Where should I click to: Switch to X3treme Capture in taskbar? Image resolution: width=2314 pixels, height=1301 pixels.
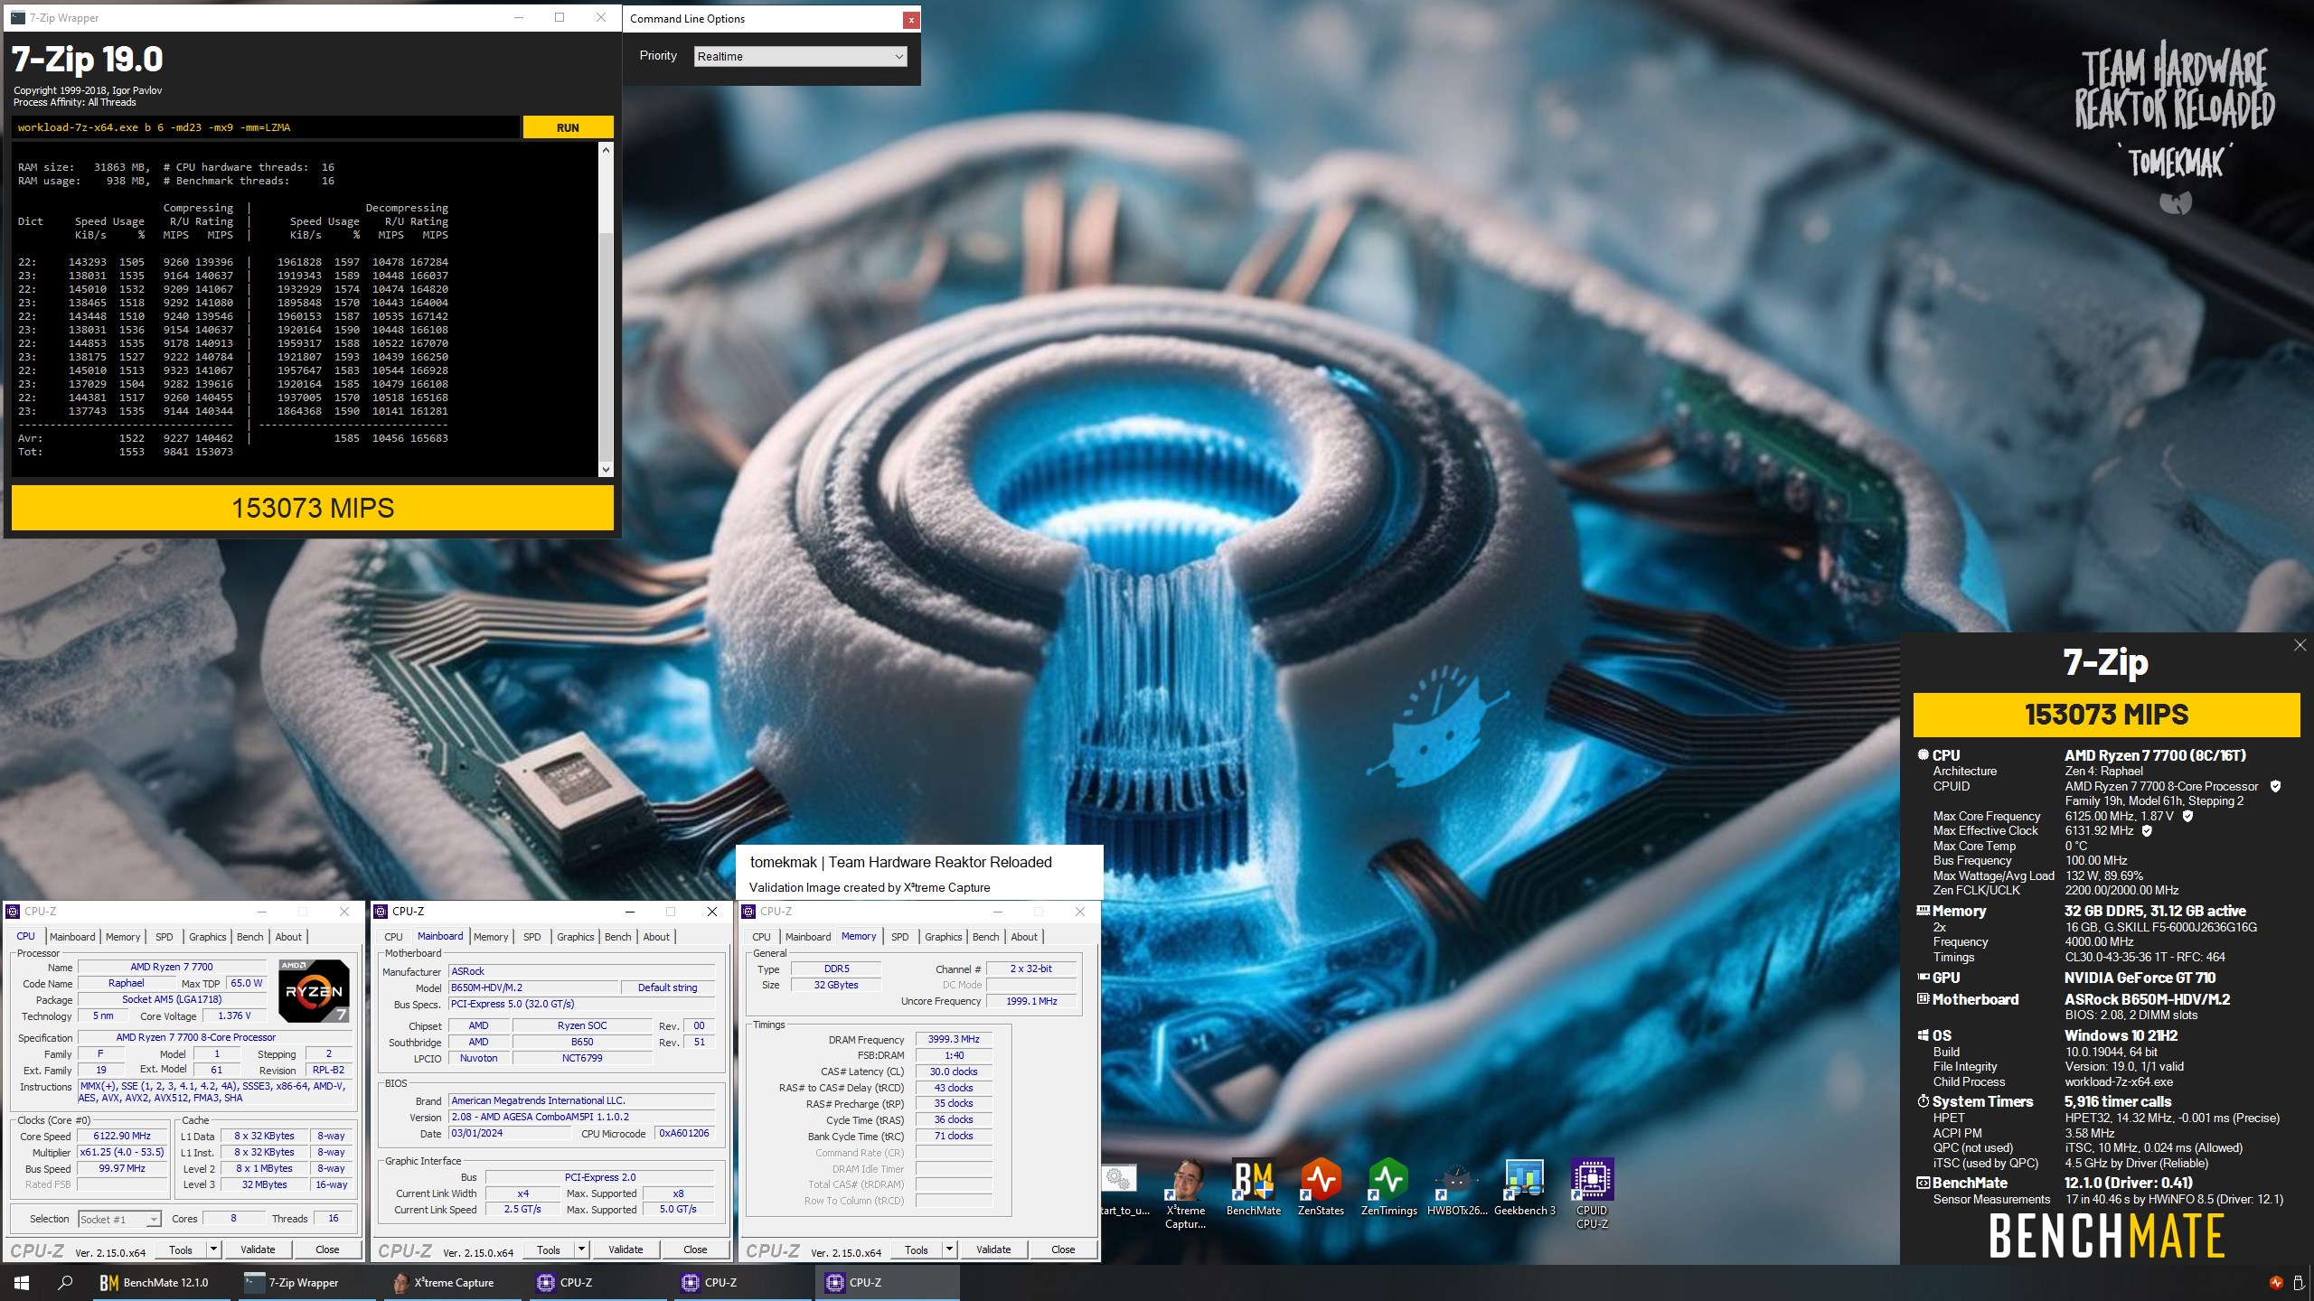click(452, 1282)
